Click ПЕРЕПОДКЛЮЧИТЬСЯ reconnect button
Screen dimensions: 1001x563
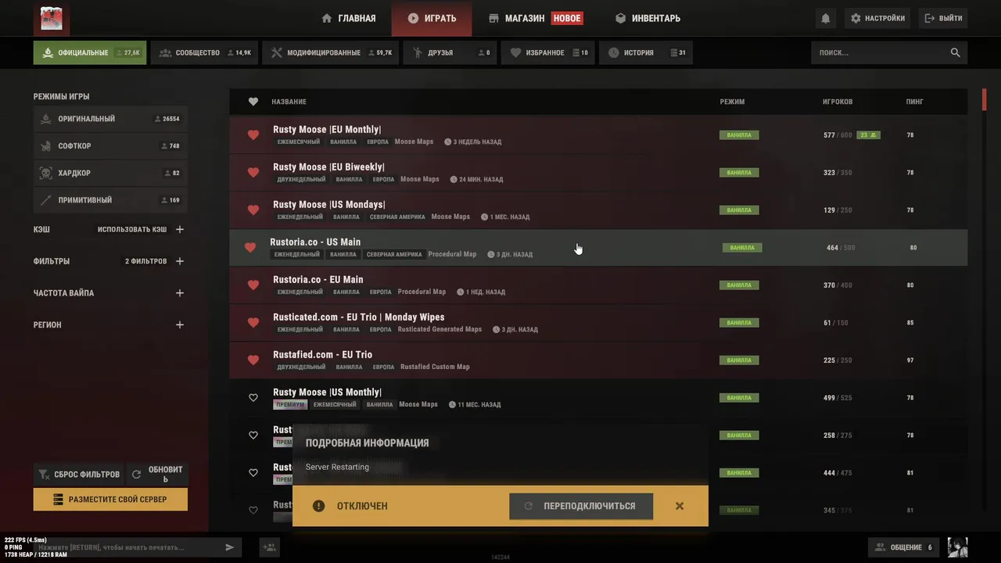[581, 506]
